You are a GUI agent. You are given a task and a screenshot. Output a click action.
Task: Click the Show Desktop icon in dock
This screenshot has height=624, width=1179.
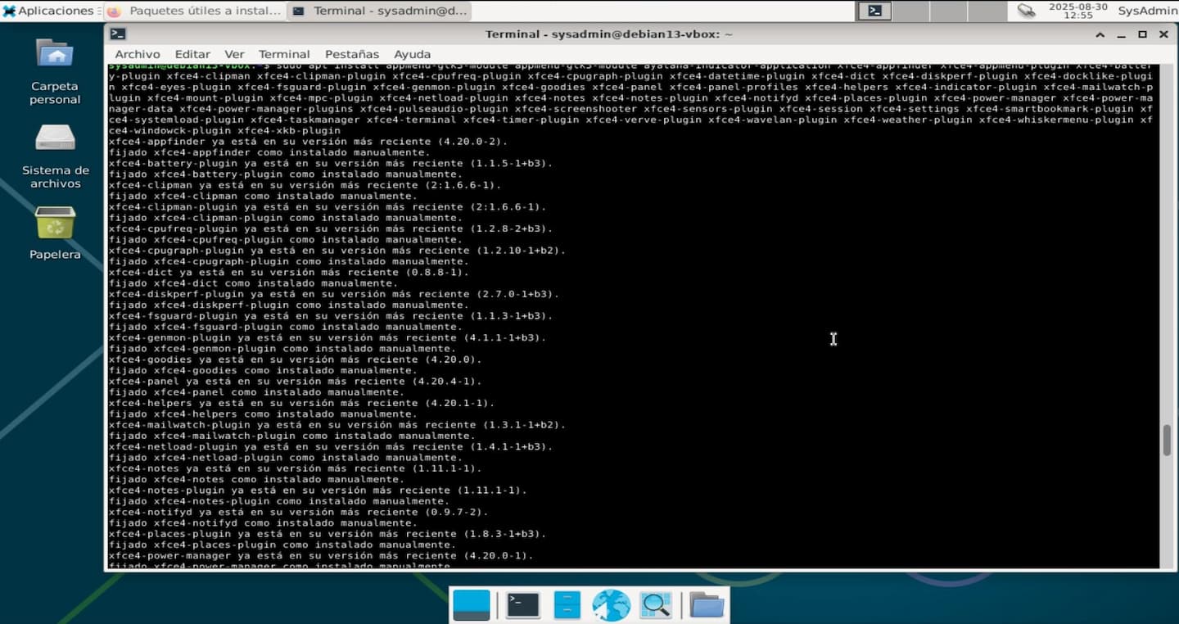(x=471, y=605)
